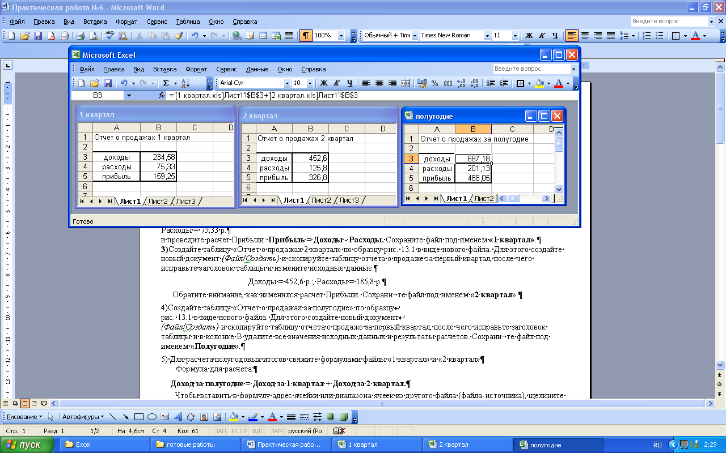The image size is (726, 453).
Task: Open Excel's Borders dropdown arrow
Action: pyautogui.click(x=530, y=83)
